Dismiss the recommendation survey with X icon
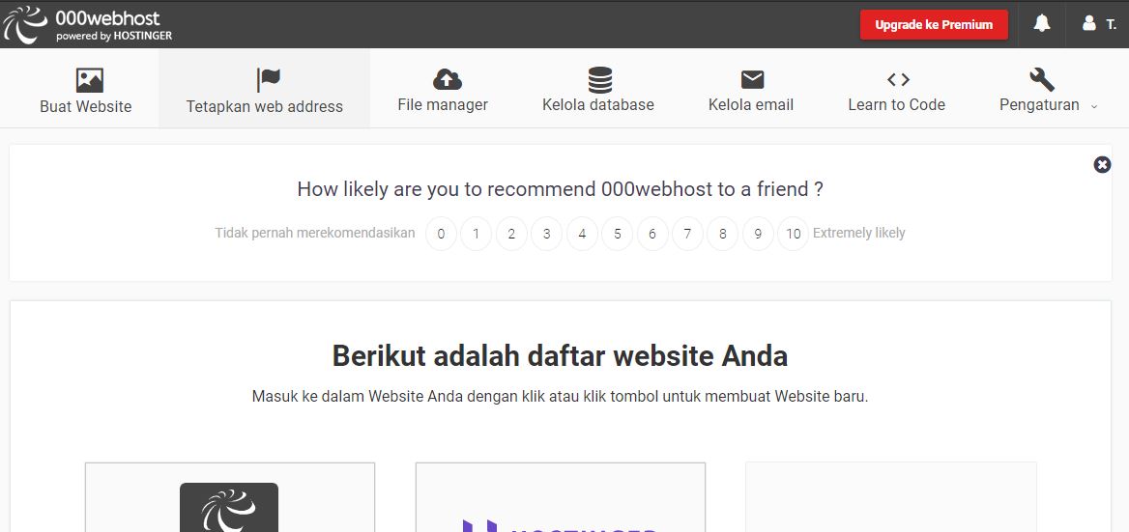 (1102, 165)
